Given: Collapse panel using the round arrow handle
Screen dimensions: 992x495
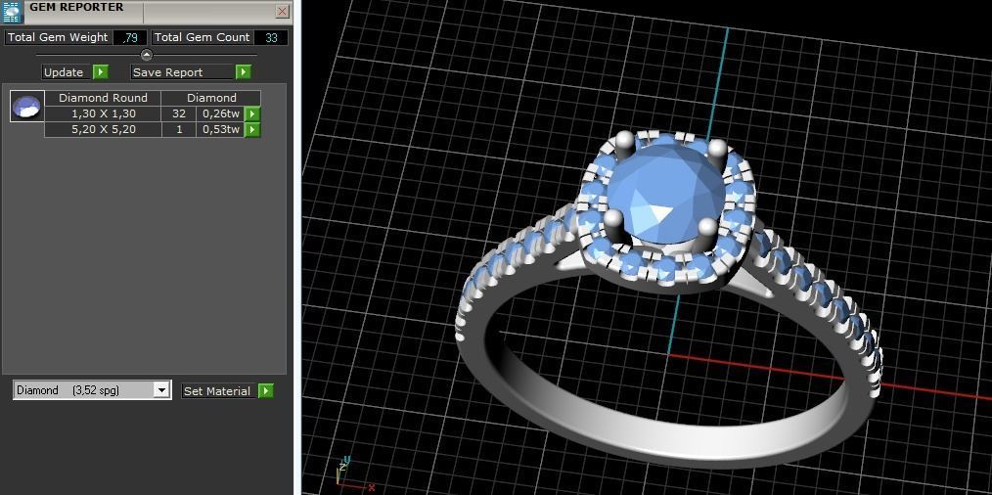Looking at the screenshot, I should coord(146,55).
